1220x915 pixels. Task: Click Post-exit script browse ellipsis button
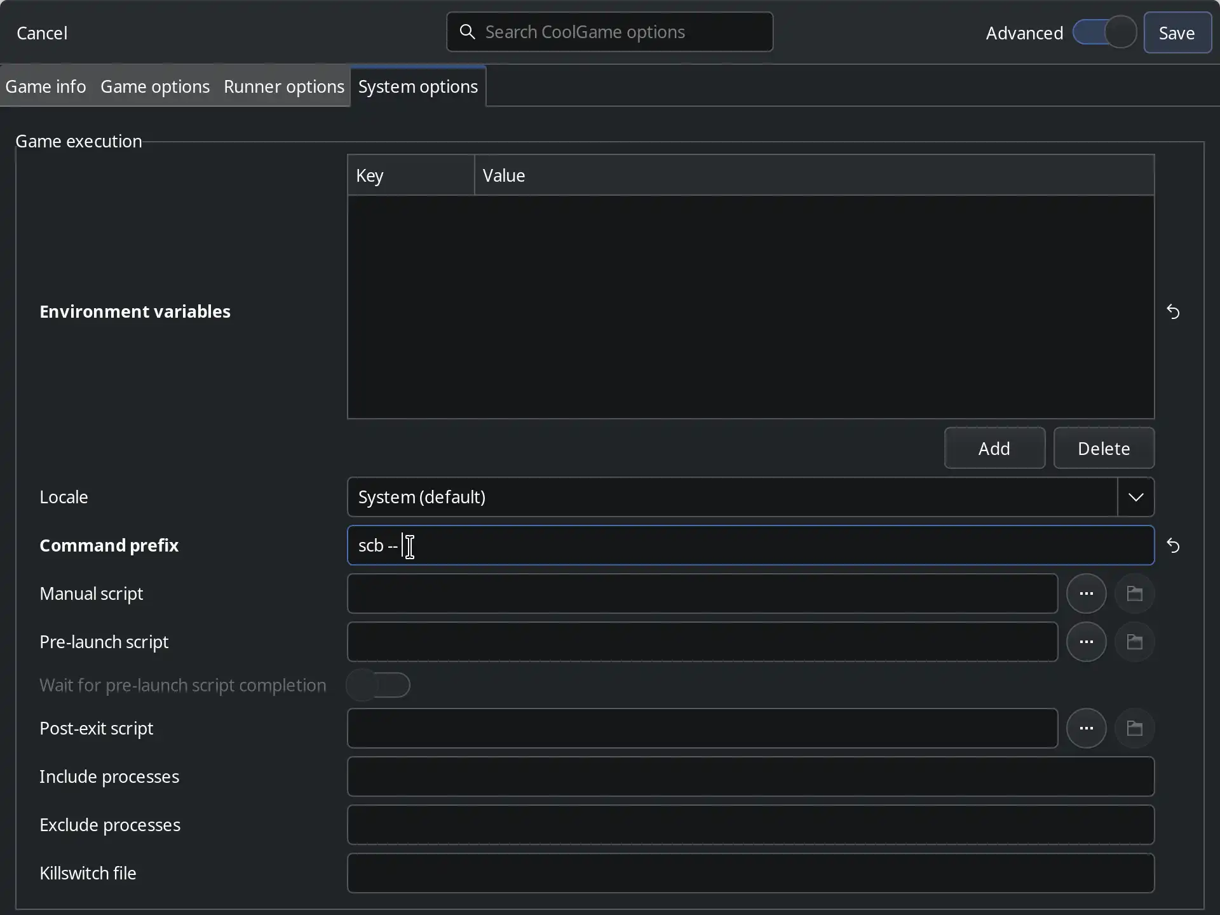tap(1086, 728)
